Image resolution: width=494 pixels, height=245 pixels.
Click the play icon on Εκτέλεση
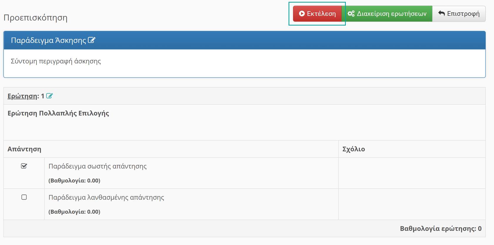coord(302,13)
